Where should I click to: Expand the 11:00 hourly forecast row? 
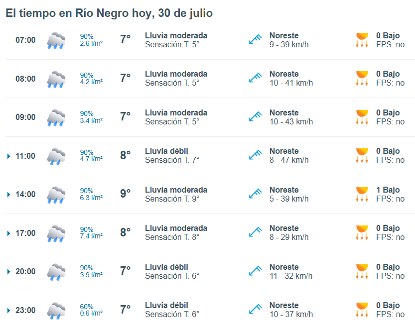9,156
